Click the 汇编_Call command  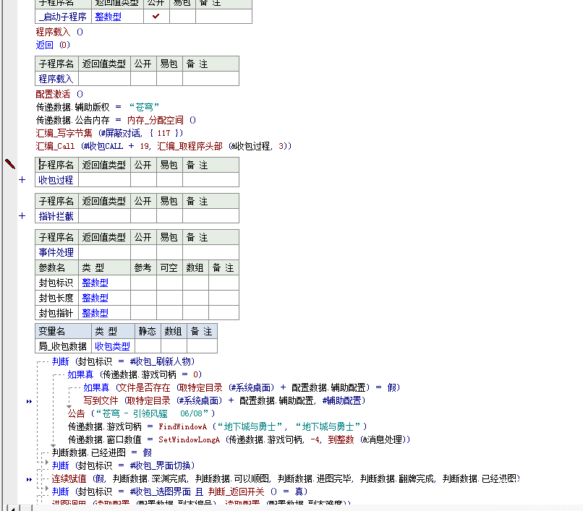(x=55, y=146)
